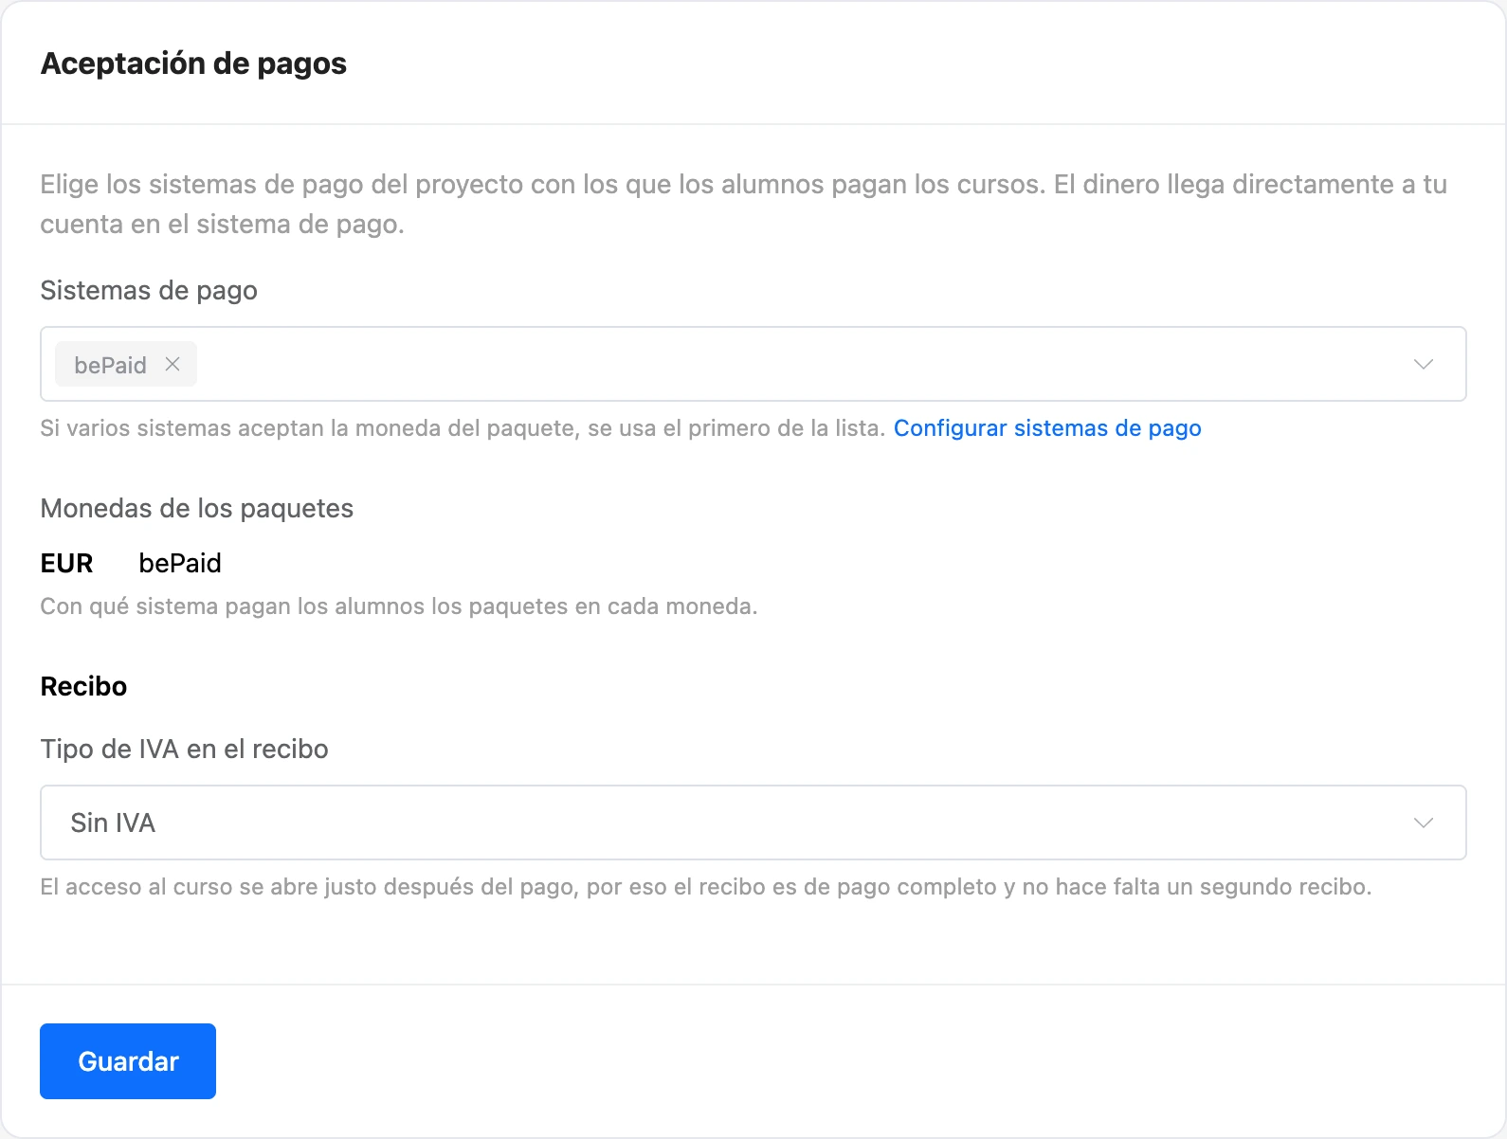Image resolution: width=1507 pixels, height=1139 pixels.
Task: Open the 'Configurar sistemas de pago' link
Action: 1047,428
